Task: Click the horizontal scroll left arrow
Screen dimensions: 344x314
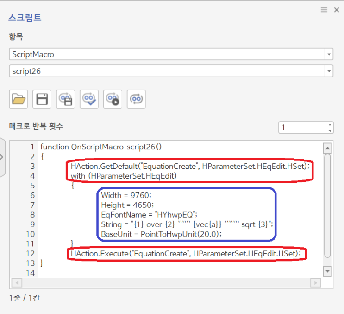Action: (17, 283)
